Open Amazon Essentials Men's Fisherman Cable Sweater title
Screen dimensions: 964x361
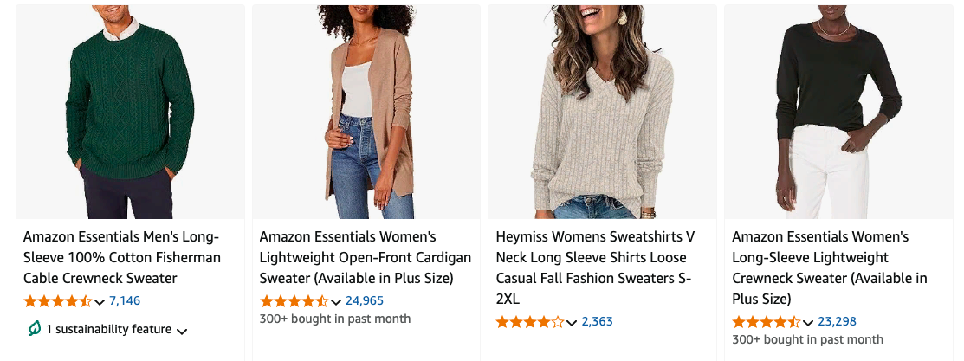(x=122, y=257)
